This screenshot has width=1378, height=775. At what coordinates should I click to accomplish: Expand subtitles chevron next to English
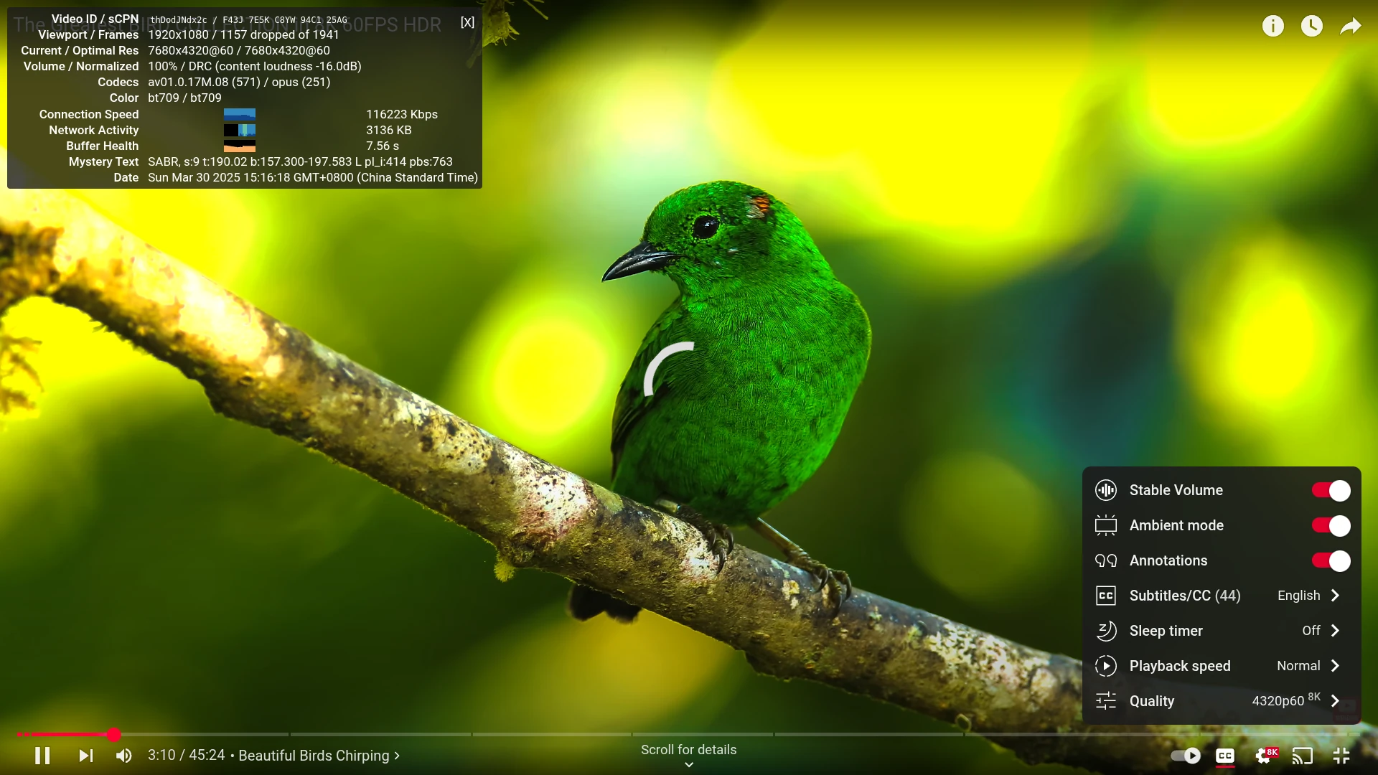(1335, 596)
